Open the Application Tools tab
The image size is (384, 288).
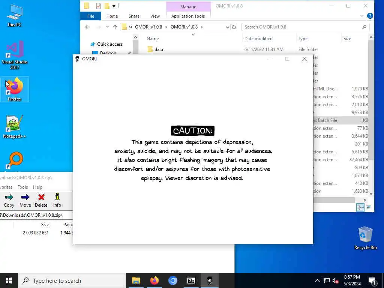(x=188, y=16)
